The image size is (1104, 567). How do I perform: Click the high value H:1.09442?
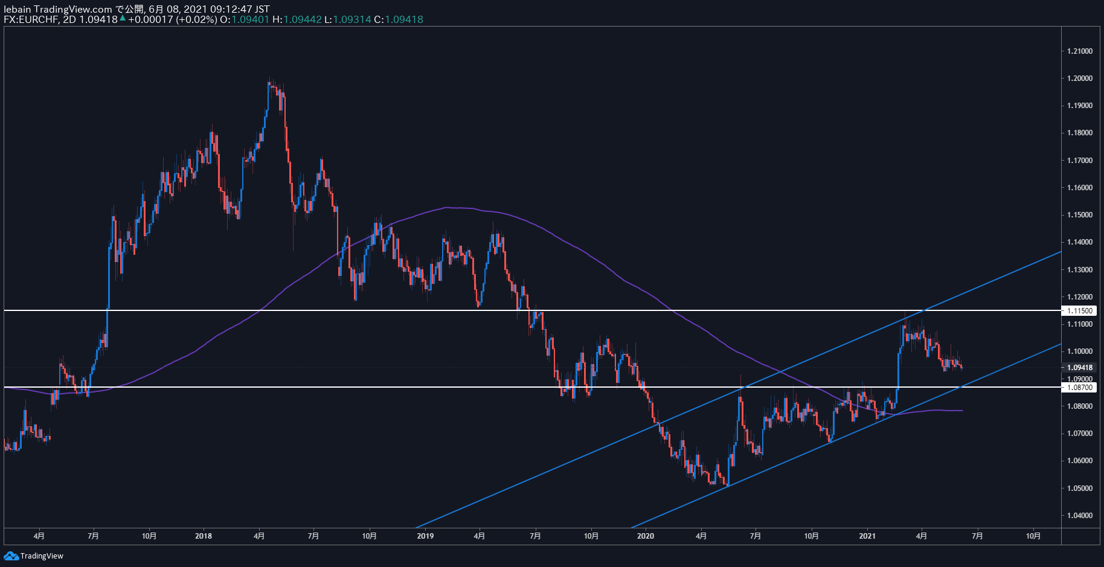(297, 19)
